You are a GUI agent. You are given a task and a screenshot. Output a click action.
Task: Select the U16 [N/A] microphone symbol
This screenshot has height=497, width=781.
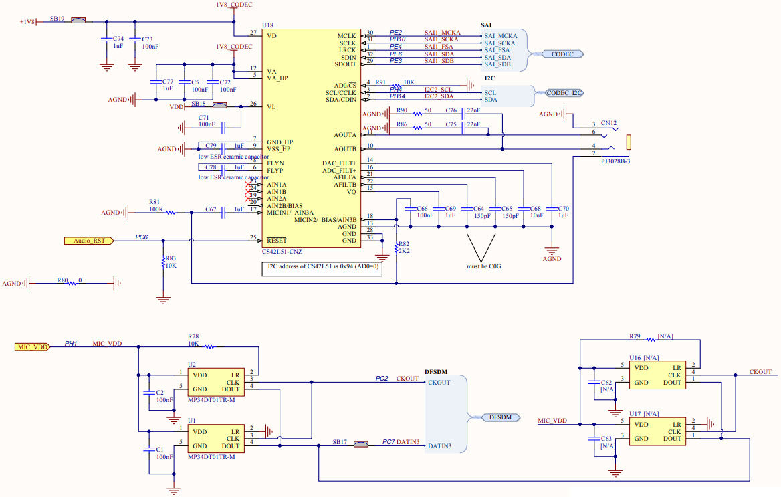(659, 375)
